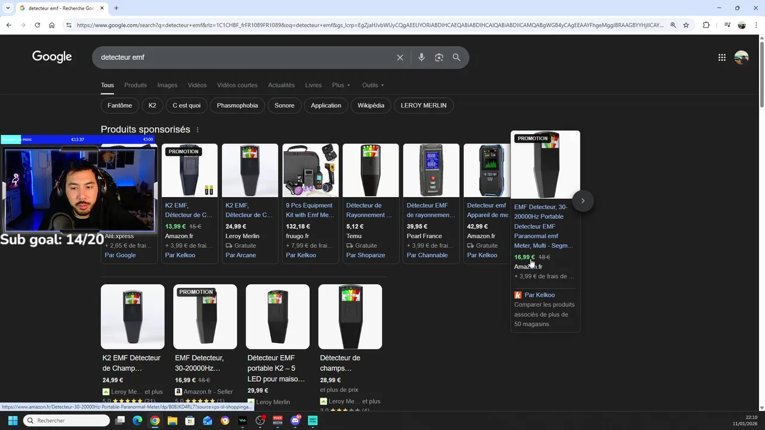Open the Google apps grid
Screen dimensions: 765x430
point(722,57)
